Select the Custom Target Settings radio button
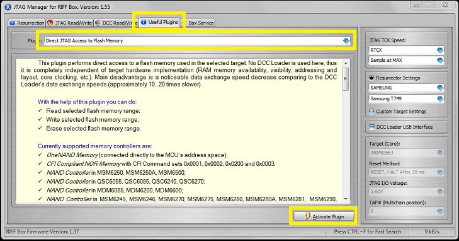Image resolution: width=459 pixels, height=241 pixels. (x=371, y=112)
